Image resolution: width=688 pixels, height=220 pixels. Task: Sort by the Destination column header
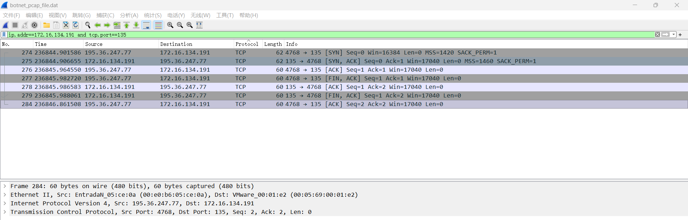pyautogui.click(x=196, y=44)
